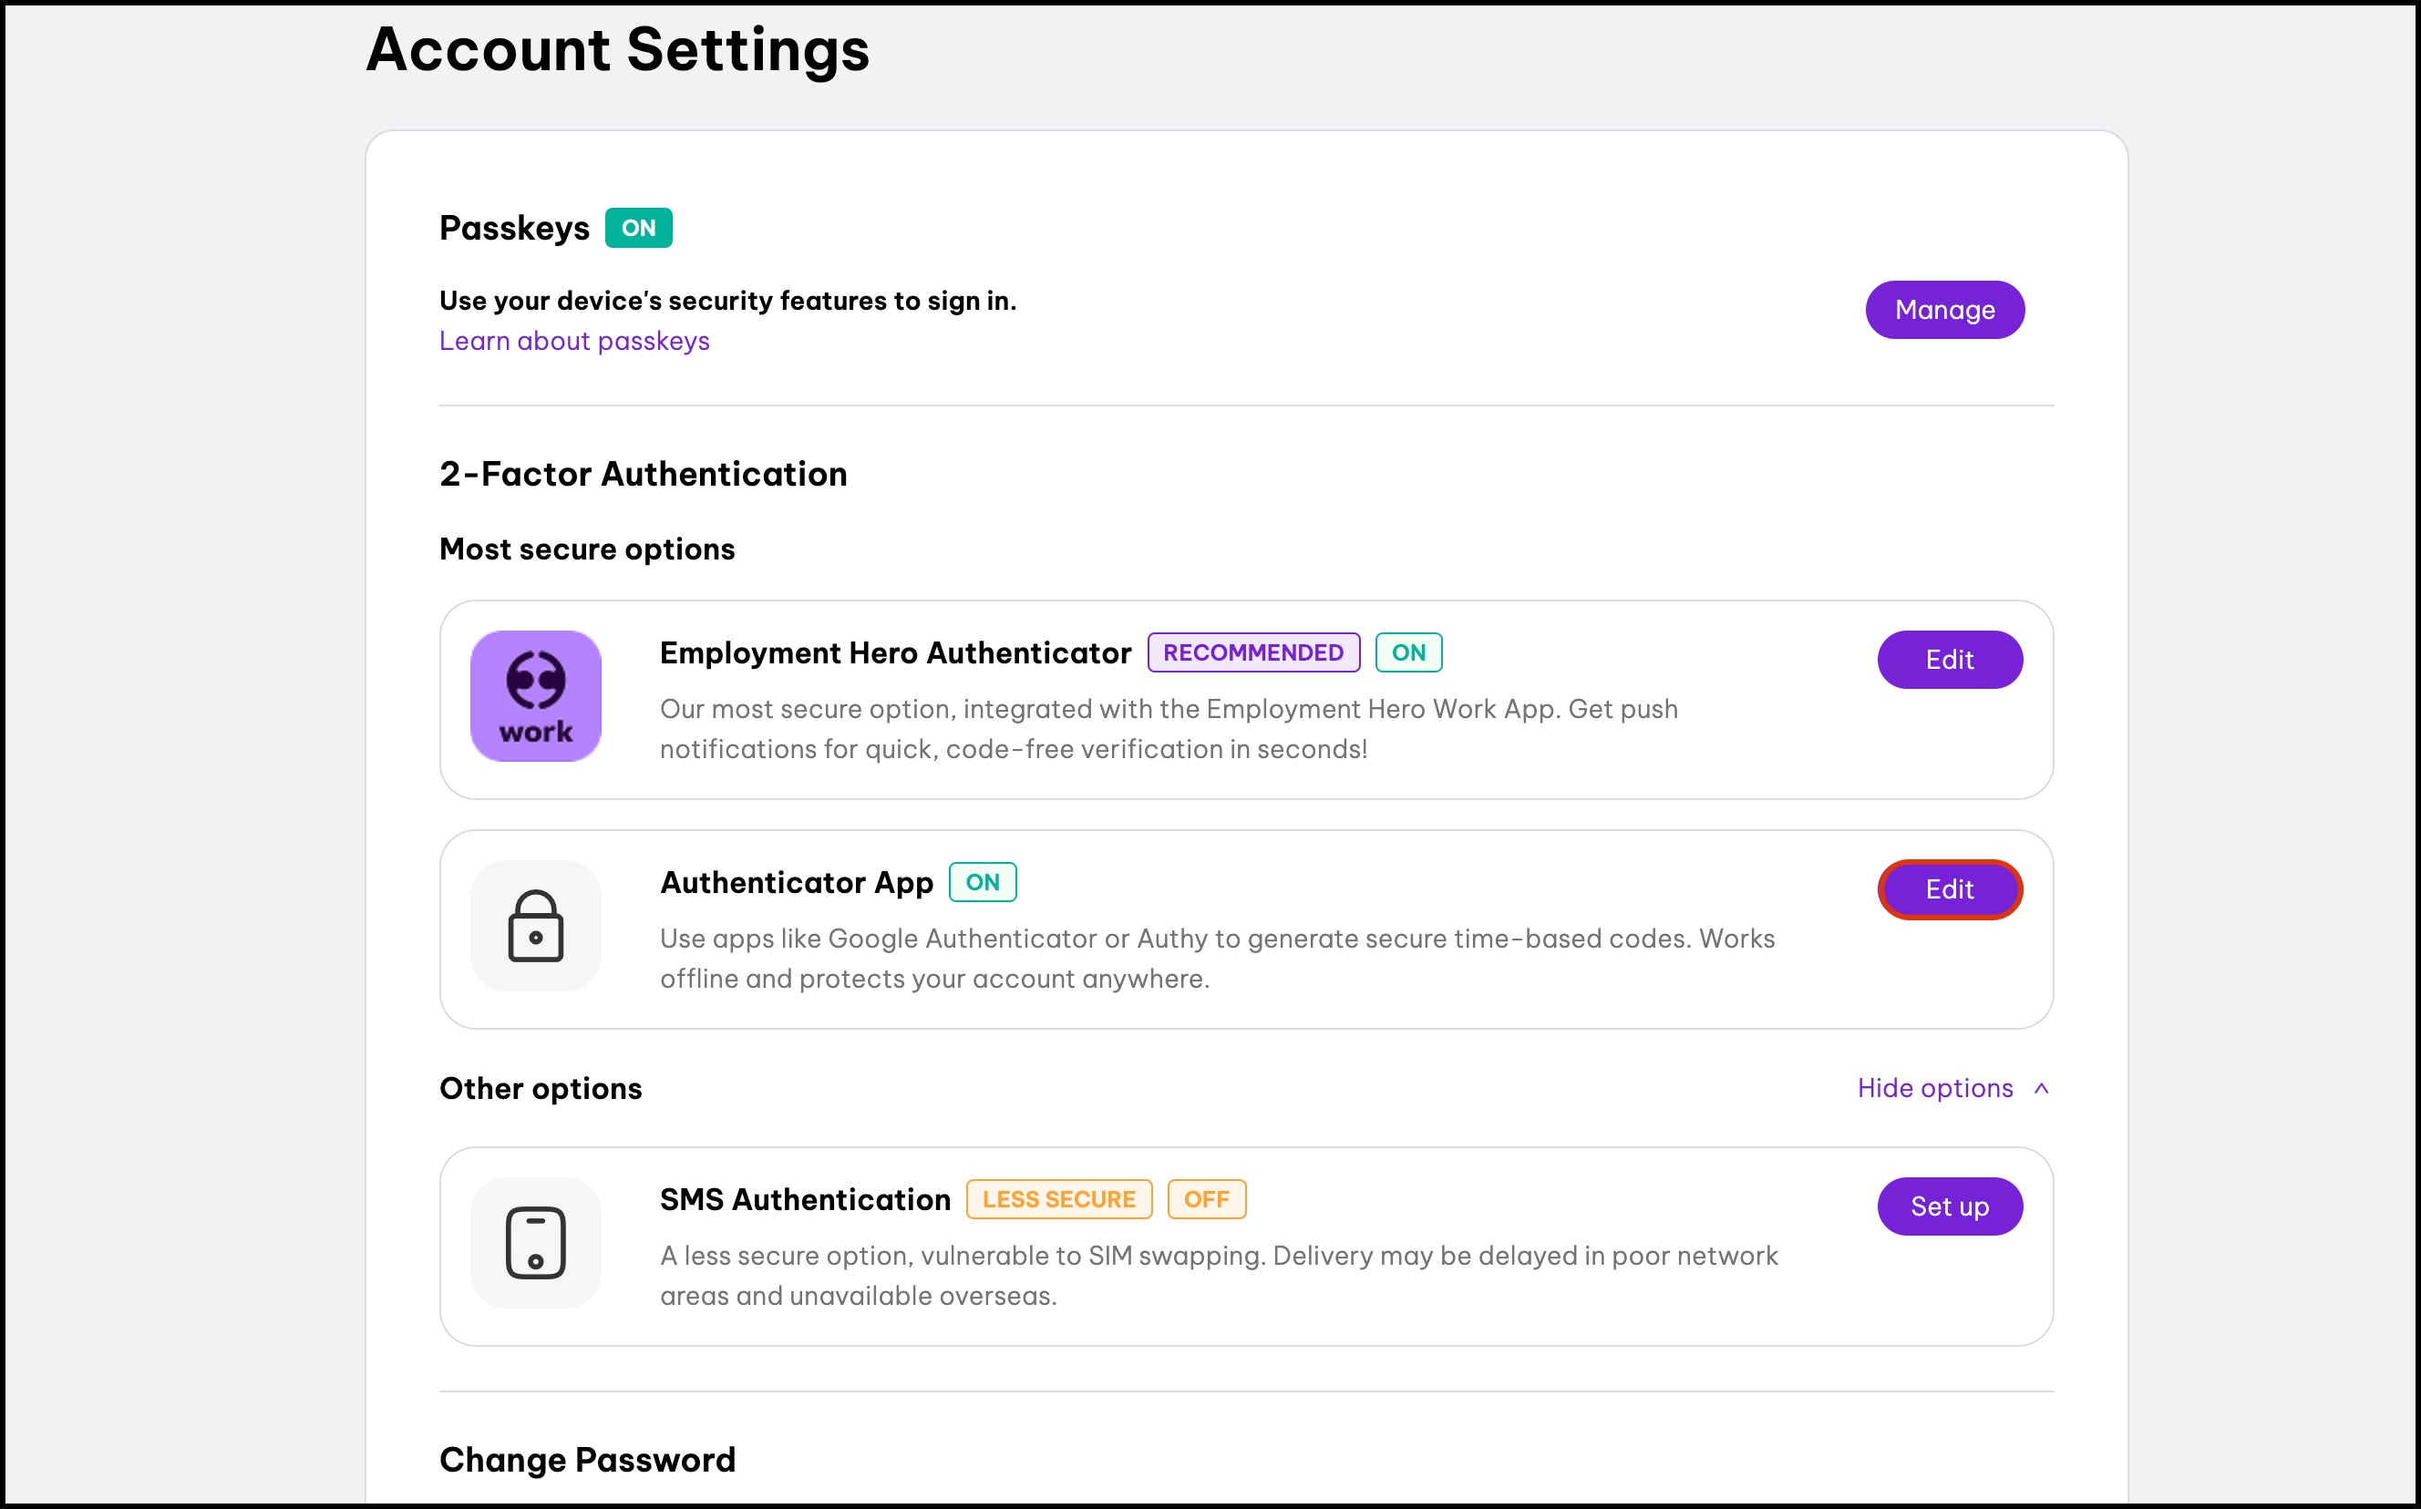Click the LESS SECURE warning badge

click(1058, 1199)
